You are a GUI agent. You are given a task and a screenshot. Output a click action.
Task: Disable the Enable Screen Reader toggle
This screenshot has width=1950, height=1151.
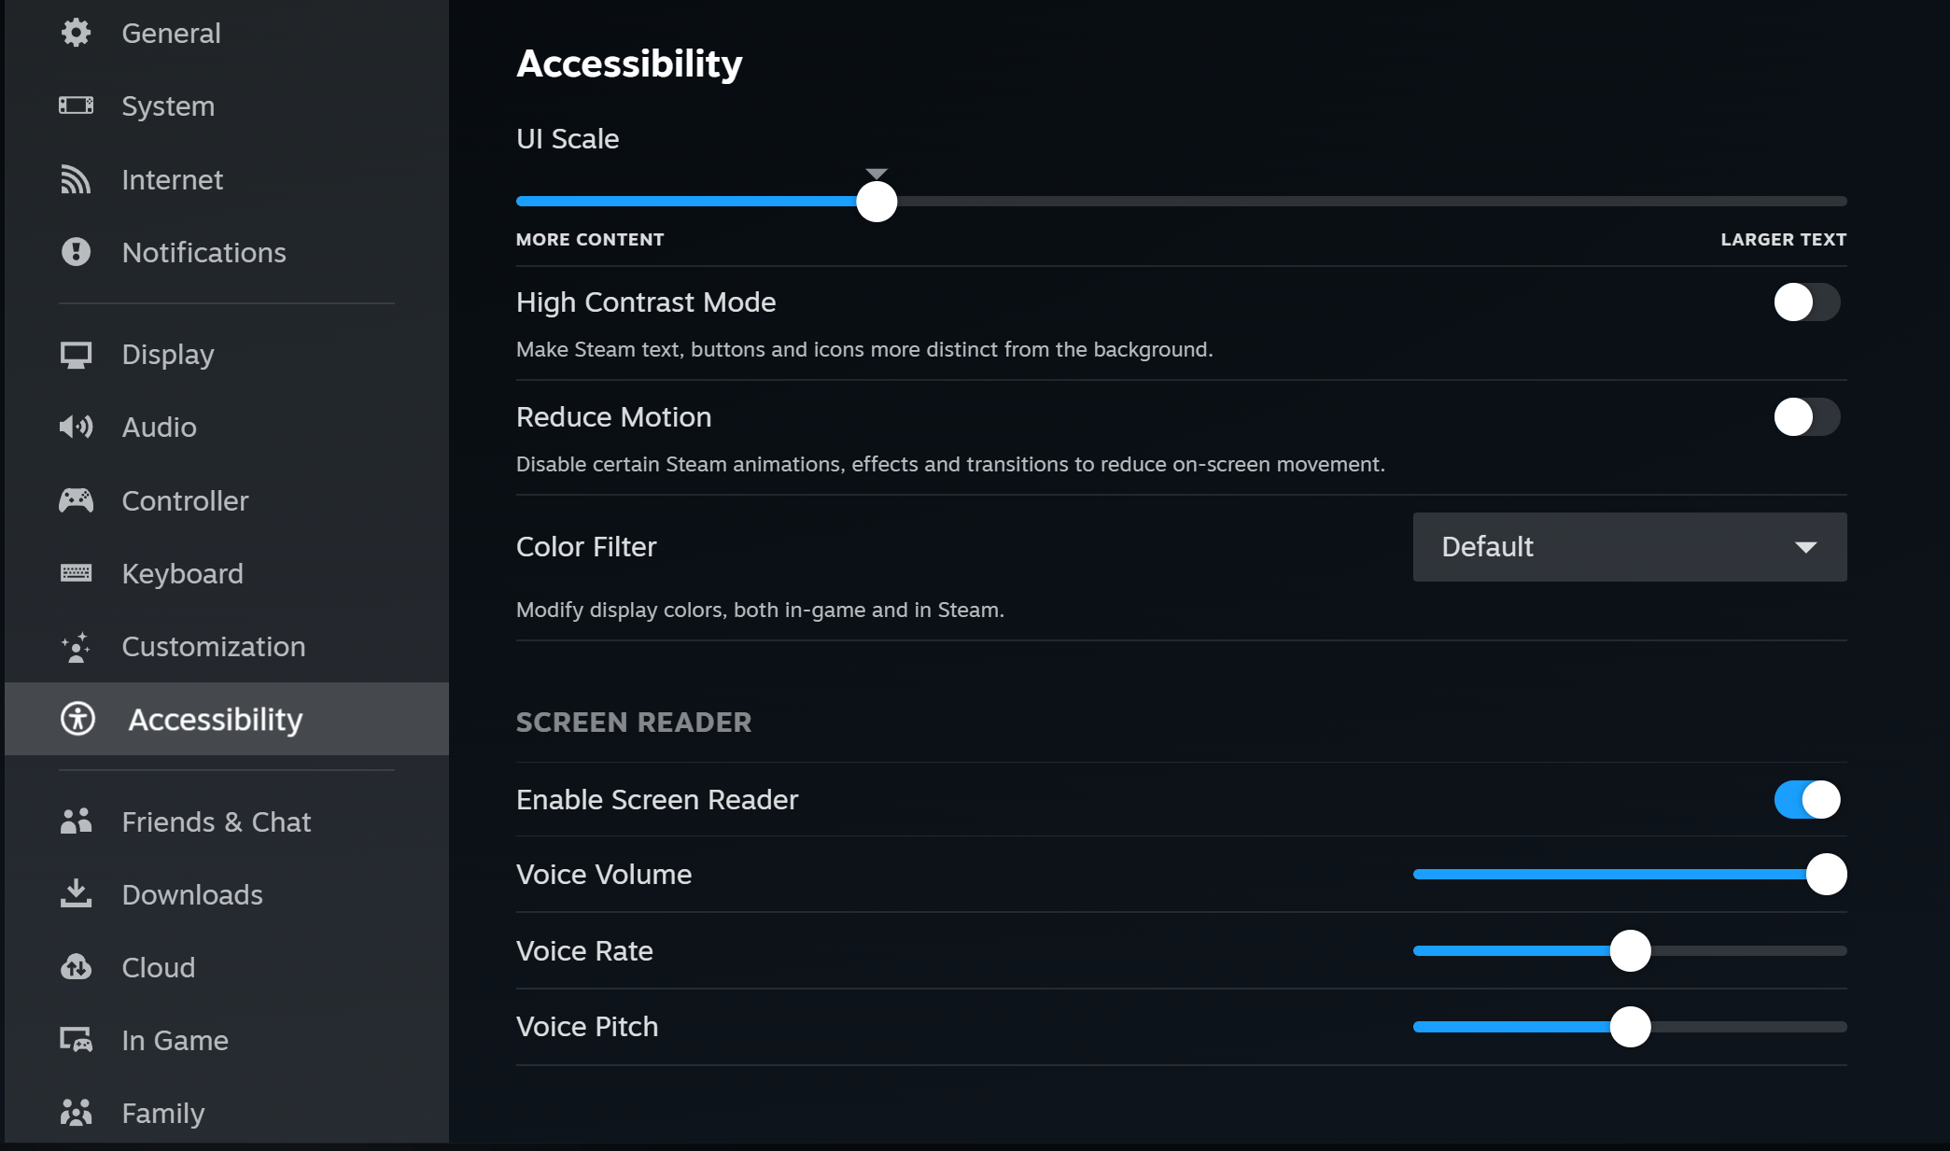(x=1807, y=800)
